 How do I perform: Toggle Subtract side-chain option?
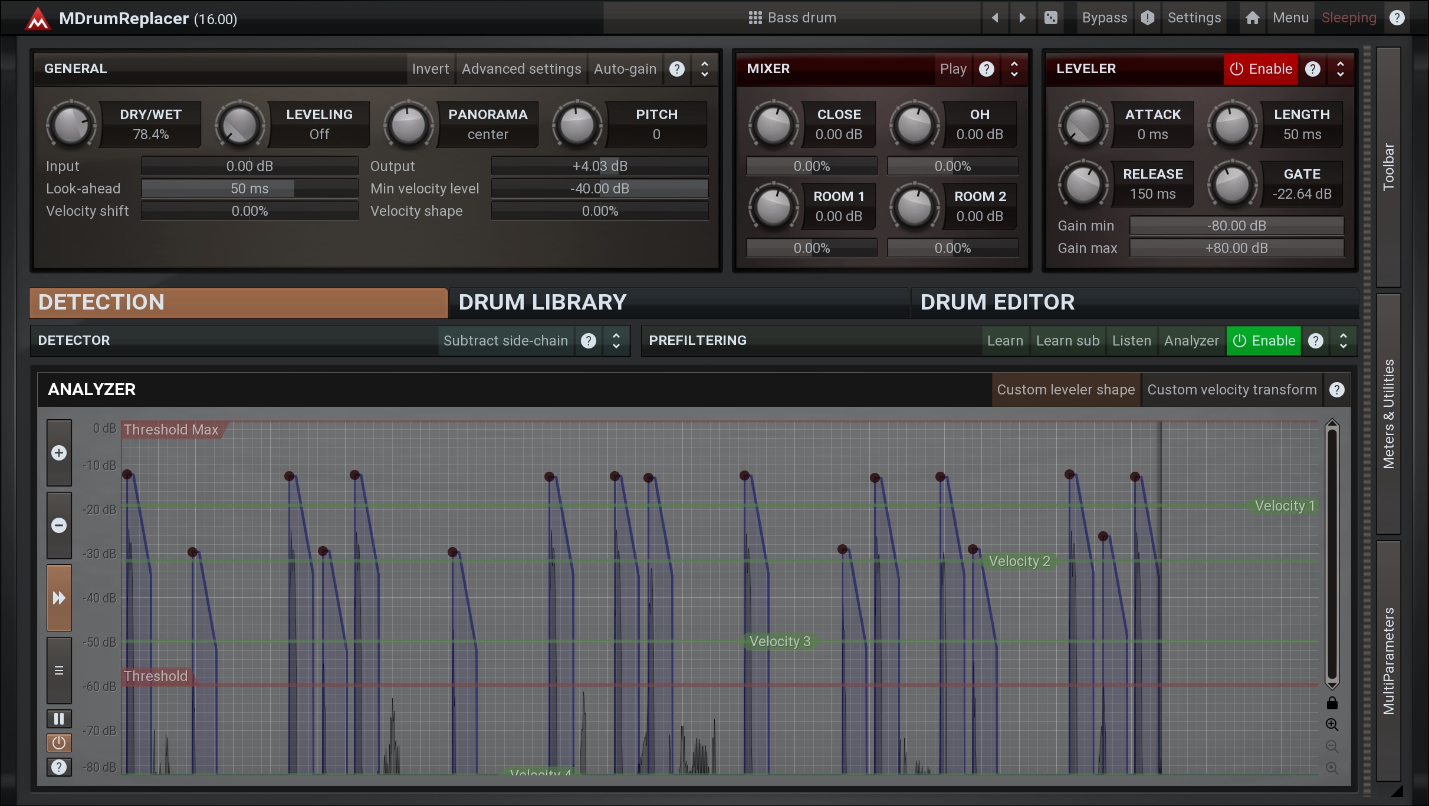click(x=505, y=341)
